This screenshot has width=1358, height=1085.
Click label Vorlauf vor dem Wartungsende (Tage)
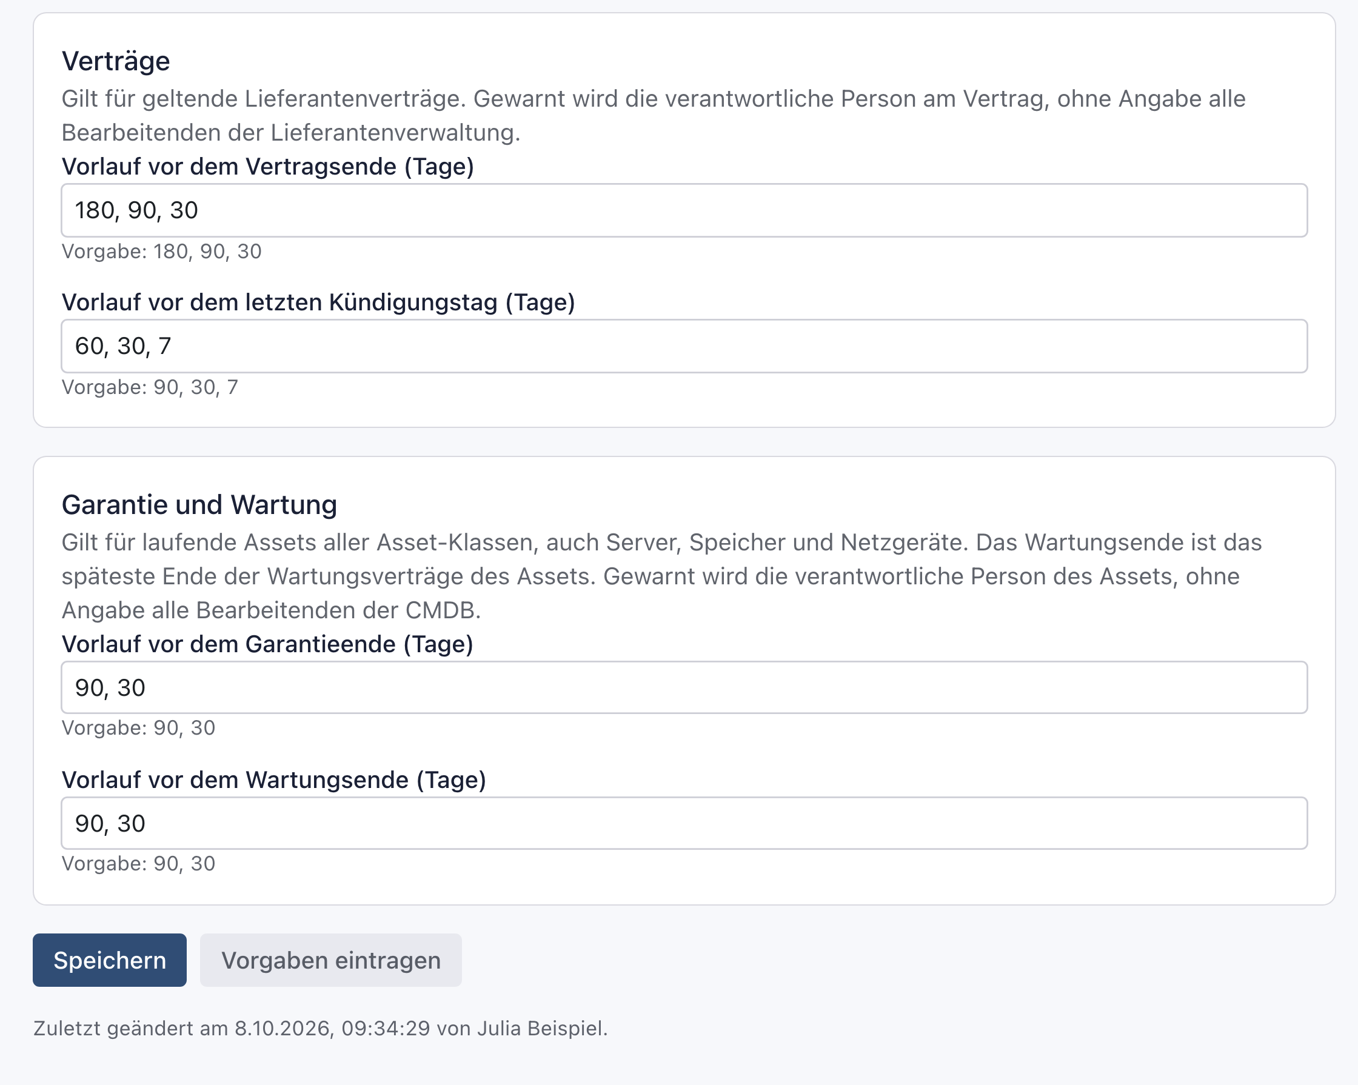tap(273, 780)
